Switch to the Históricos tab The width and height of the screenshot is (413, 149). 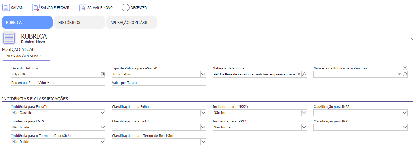click(x=79, y=23)
